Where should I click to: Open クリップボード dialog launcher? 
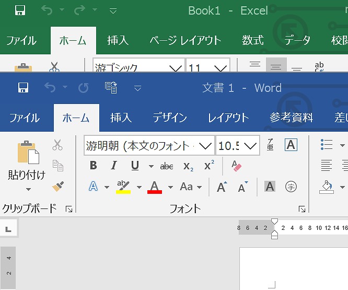click(x=69, y=209)
